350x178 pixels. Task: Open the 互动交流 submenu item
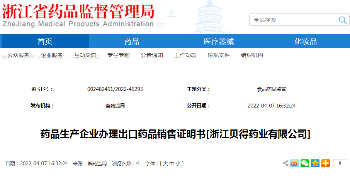tap(85, 55)
